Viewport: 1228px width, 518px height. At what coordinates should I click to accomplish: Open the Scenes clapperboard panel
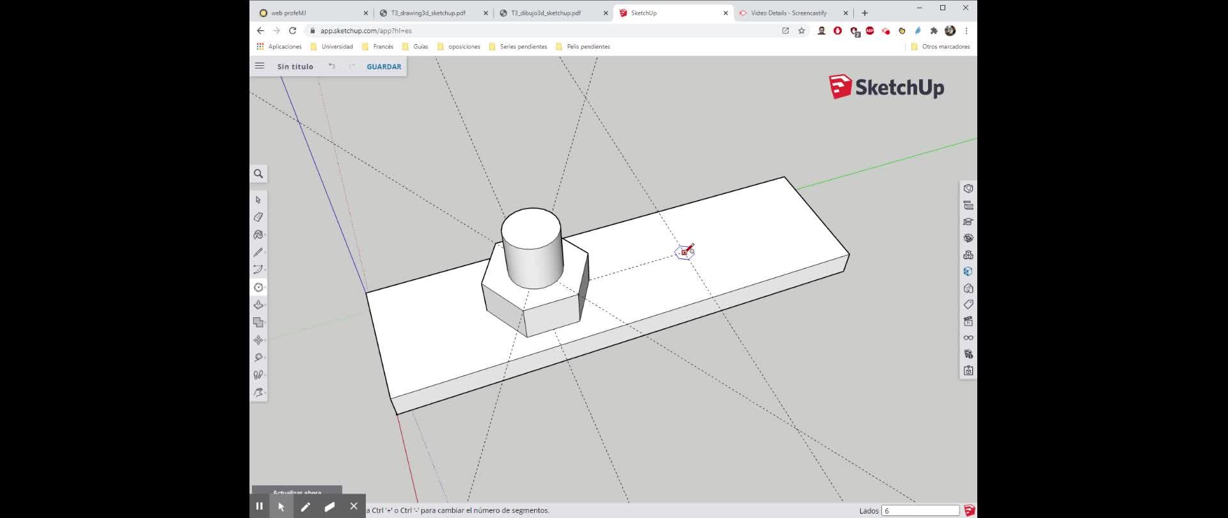coord(968,321)
